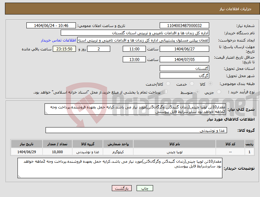Viewport: 260px width, 197px height.
Task: Click the remaining time 23:15:50 field
Action: coord(64,49)
